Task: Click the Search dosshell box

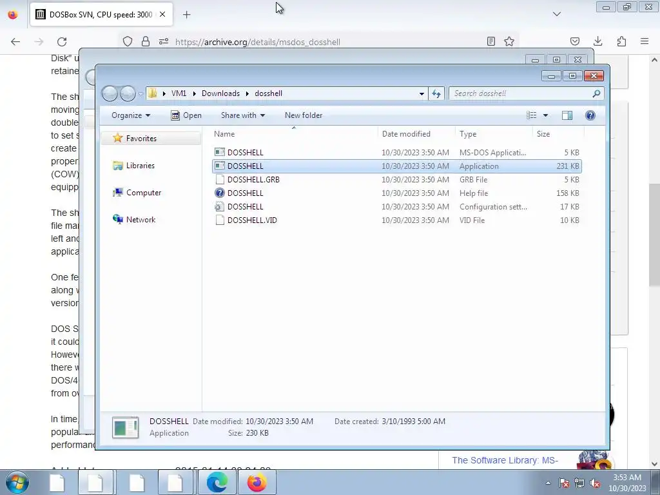Action: point(527,93)
